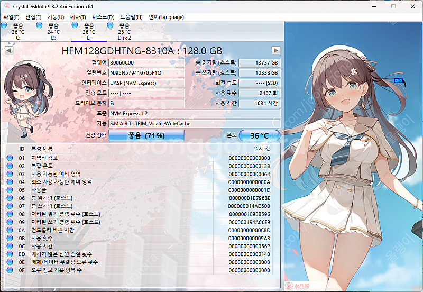Click the 좋음 (71 %) health status button
423x292 pixels.
tap(146, 135)
